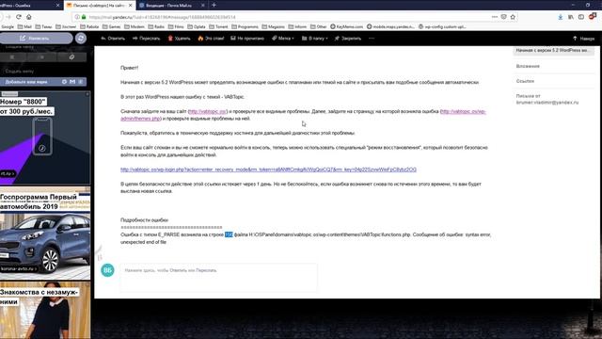Refresh mail with the circular sync icon
Viewport: 602px width, 339px height.
[81, 38]
